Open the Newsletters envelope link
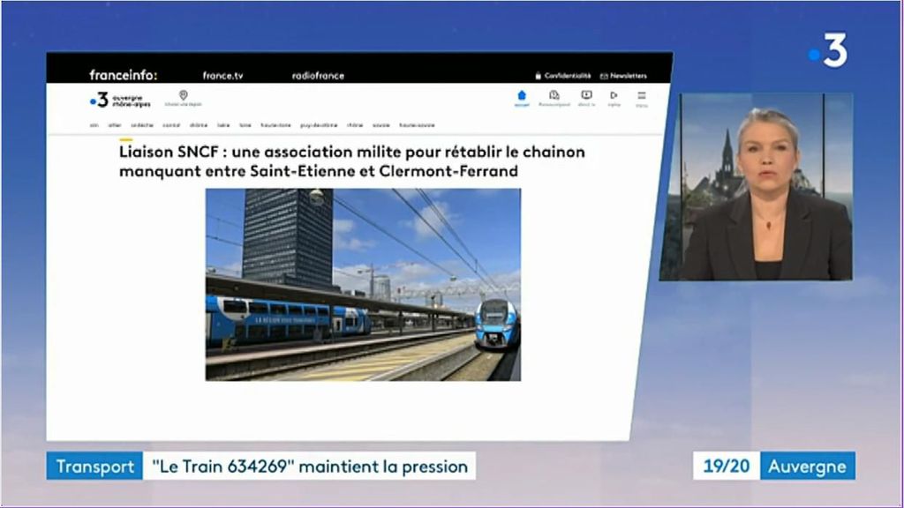The height and width of the screenshot is (508, 904). pos(623,76)
